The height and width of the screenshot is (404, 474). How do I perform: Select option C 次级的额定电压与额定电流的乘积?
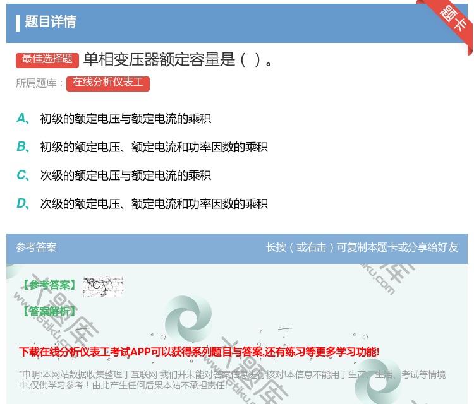pyautogui.click(x=114, y=175)
